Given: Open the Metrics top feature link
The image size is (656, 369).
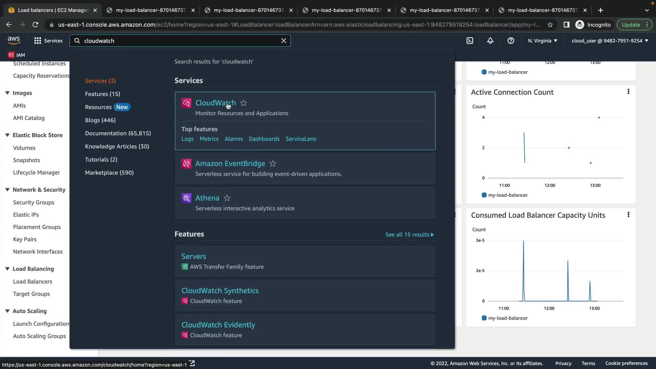Looking at the screenshot, I should (209, 139).
